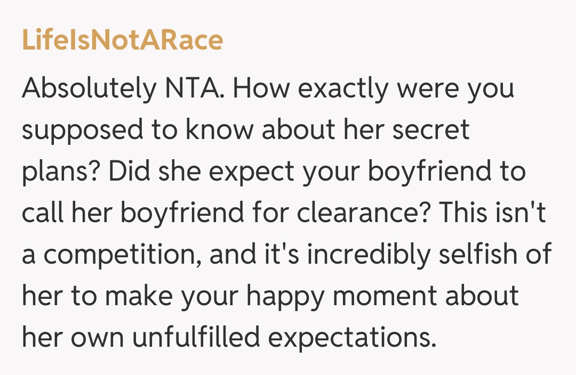This screenshot has width=576, height=375.
Task: Open the LifeIsNotARace user profile
Action: point(122,41)
